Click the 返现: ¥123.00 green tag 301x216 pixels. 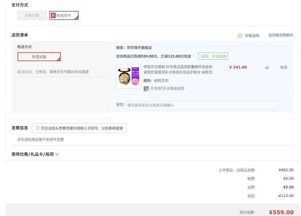pos(213,56)
